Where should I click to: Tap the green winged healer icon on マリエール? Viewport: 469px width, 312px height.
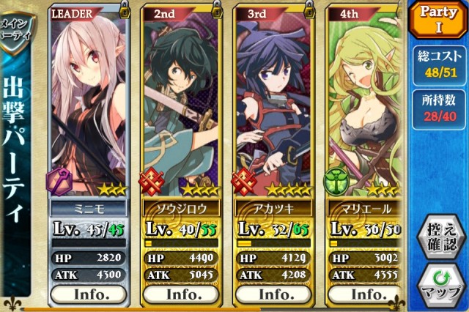(x=336, y=182)
